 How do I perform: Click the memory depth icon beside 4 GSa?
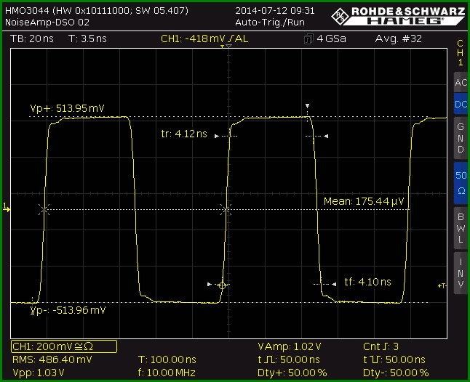tap(308, 39)
